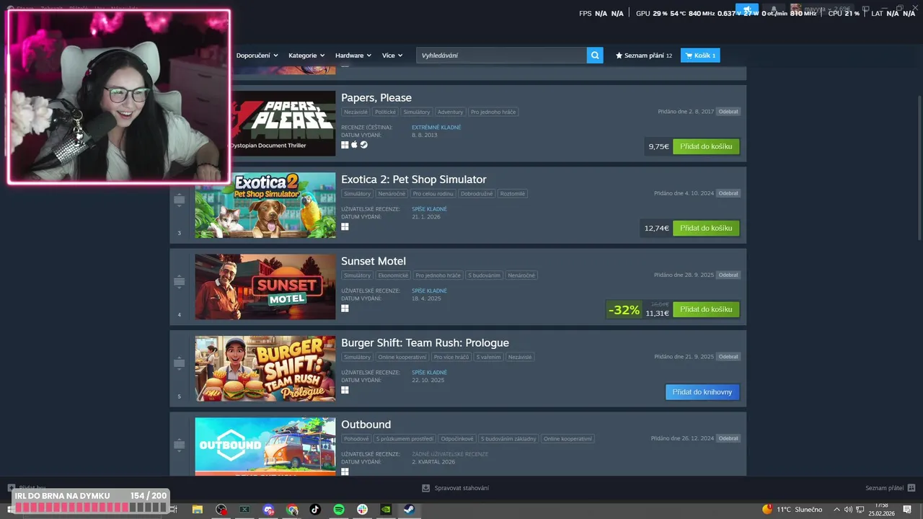Open Steam from the Windows taskbar

coord(409,510)
